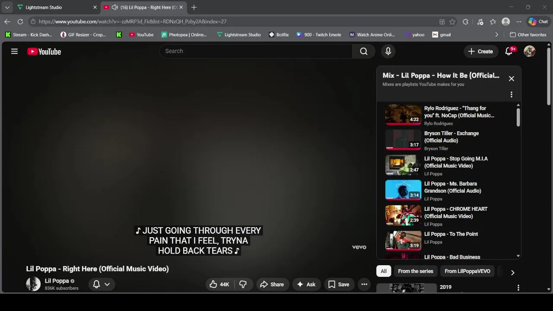Image resolution: width=553 pixels, height=311 pixels.
Task: Open the YouTube guide hamburger menu
Action: click(14, 51)
